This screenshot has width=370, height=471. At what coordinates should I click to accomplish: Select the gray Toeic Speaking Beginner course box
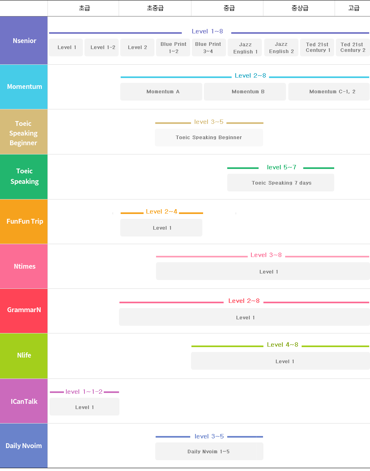coord(209,138)
